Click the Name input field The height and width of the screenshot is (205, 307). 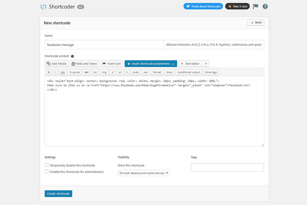tap(104, 45)
